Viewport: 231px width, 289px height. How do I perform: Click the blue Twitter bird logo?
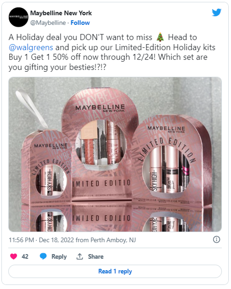[x=216, y=12]
